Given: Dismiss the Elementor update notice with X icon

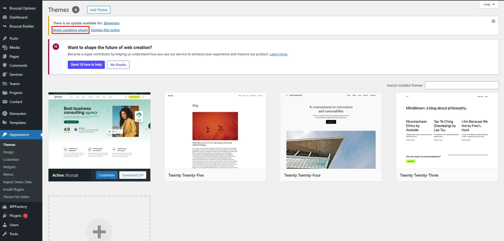Looking at the screenshot, I should point(493,21).
